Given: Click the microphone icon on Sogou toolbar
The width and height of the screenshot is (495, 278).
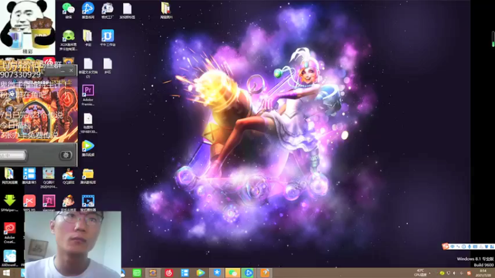Looking at the screenshot, I should tap(470, 246).
